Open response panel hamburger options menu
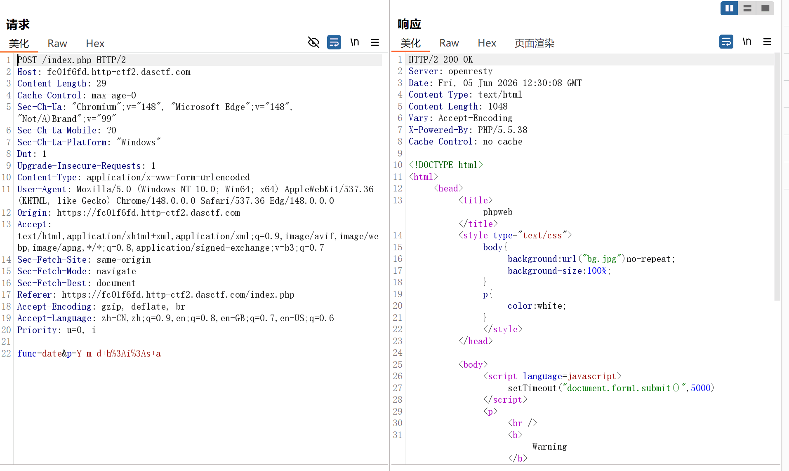The image size is (789, 471). point(767,42)
